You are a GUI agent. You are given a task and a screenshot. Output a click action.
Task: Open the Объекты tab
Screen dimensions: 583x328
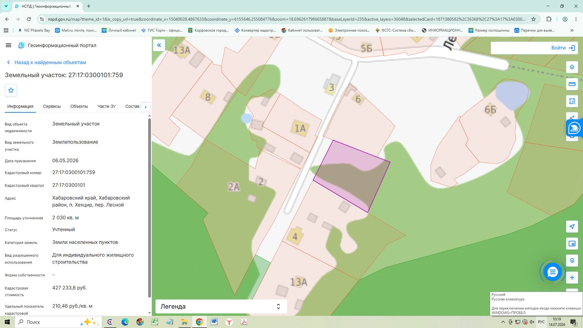[x=79, y=107]
